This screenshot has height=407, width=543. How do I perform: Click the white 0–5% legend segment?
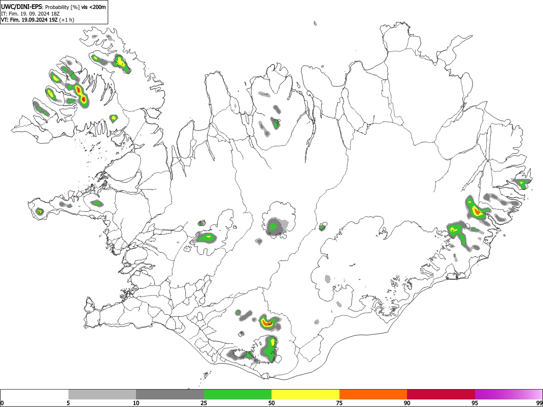pos(34,395)
